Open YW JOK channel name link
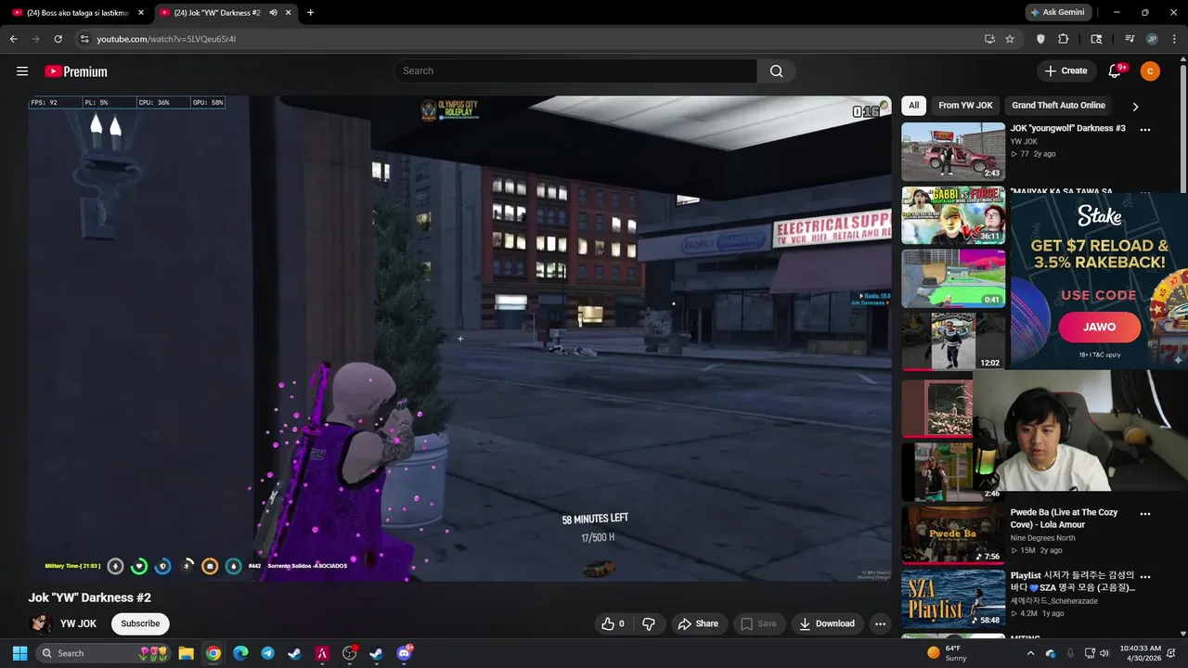Image resolution: width=1188 pixels, height=668 pixels. pyautogui.click(x=78, y=623)
